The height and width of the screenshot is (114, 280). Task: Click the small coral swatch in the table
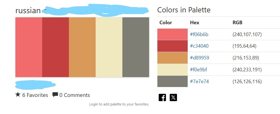(172, 34)
